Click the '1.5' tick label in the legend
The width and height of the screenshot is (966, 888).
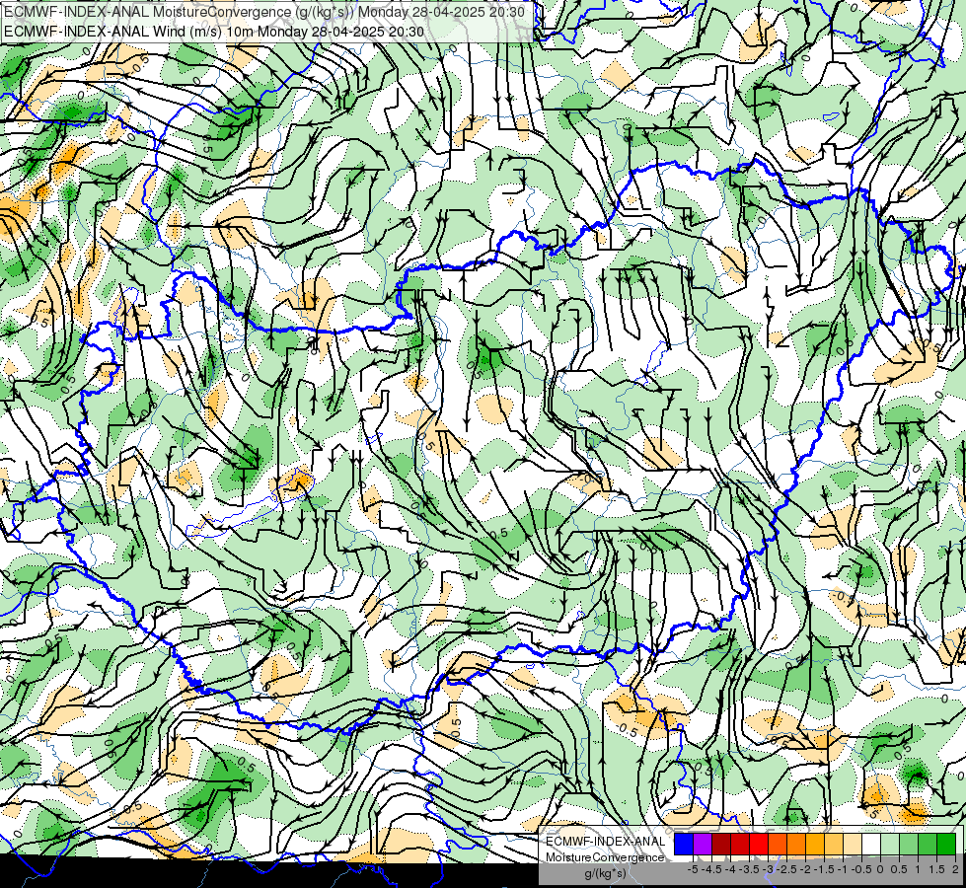click(936, 869)
